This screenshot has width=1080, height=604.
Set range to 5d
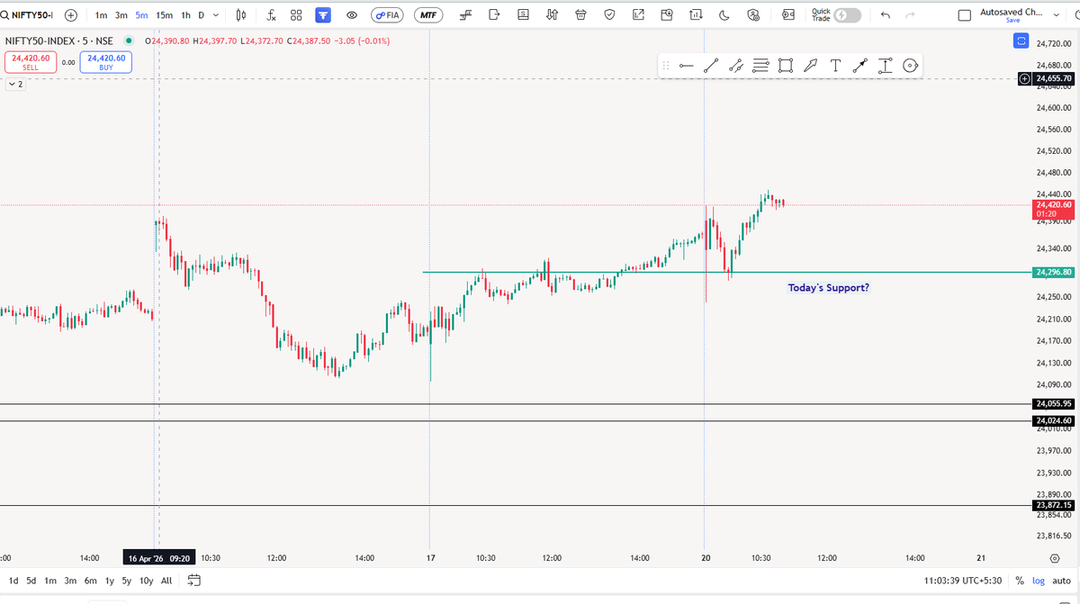pos(31,581)
